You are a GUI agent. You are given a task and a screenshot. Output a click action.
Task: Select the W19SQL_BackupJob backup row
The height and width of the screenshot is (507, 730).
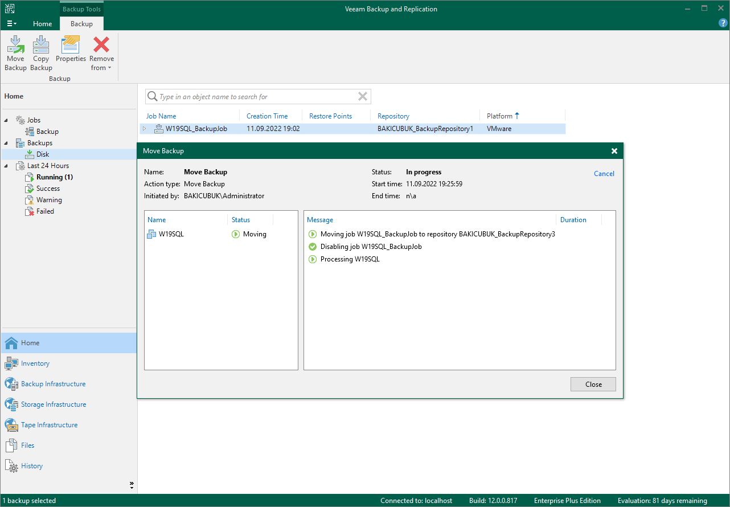353,129
